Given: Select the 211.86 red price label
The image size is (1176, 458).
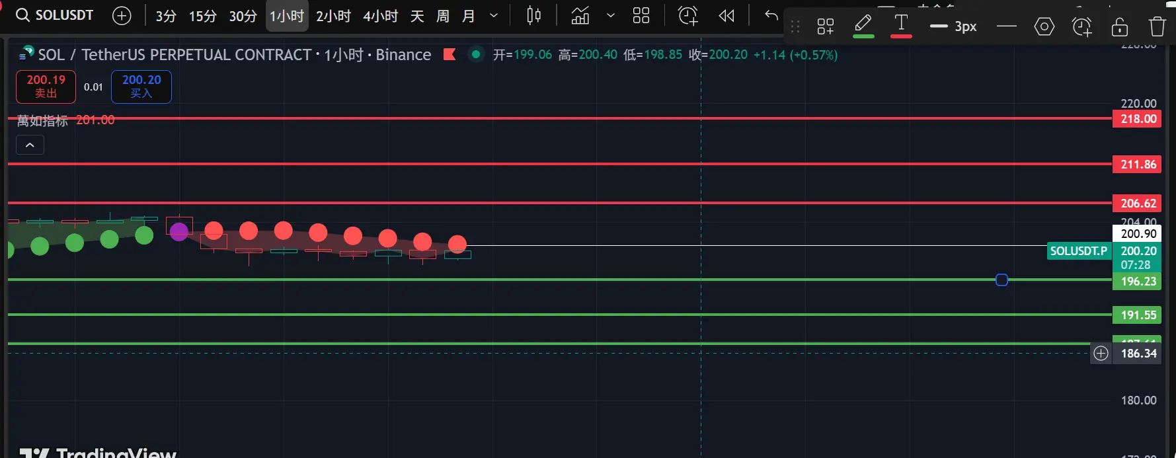Looking at the screenshot, I should [x=1137, y=164].
